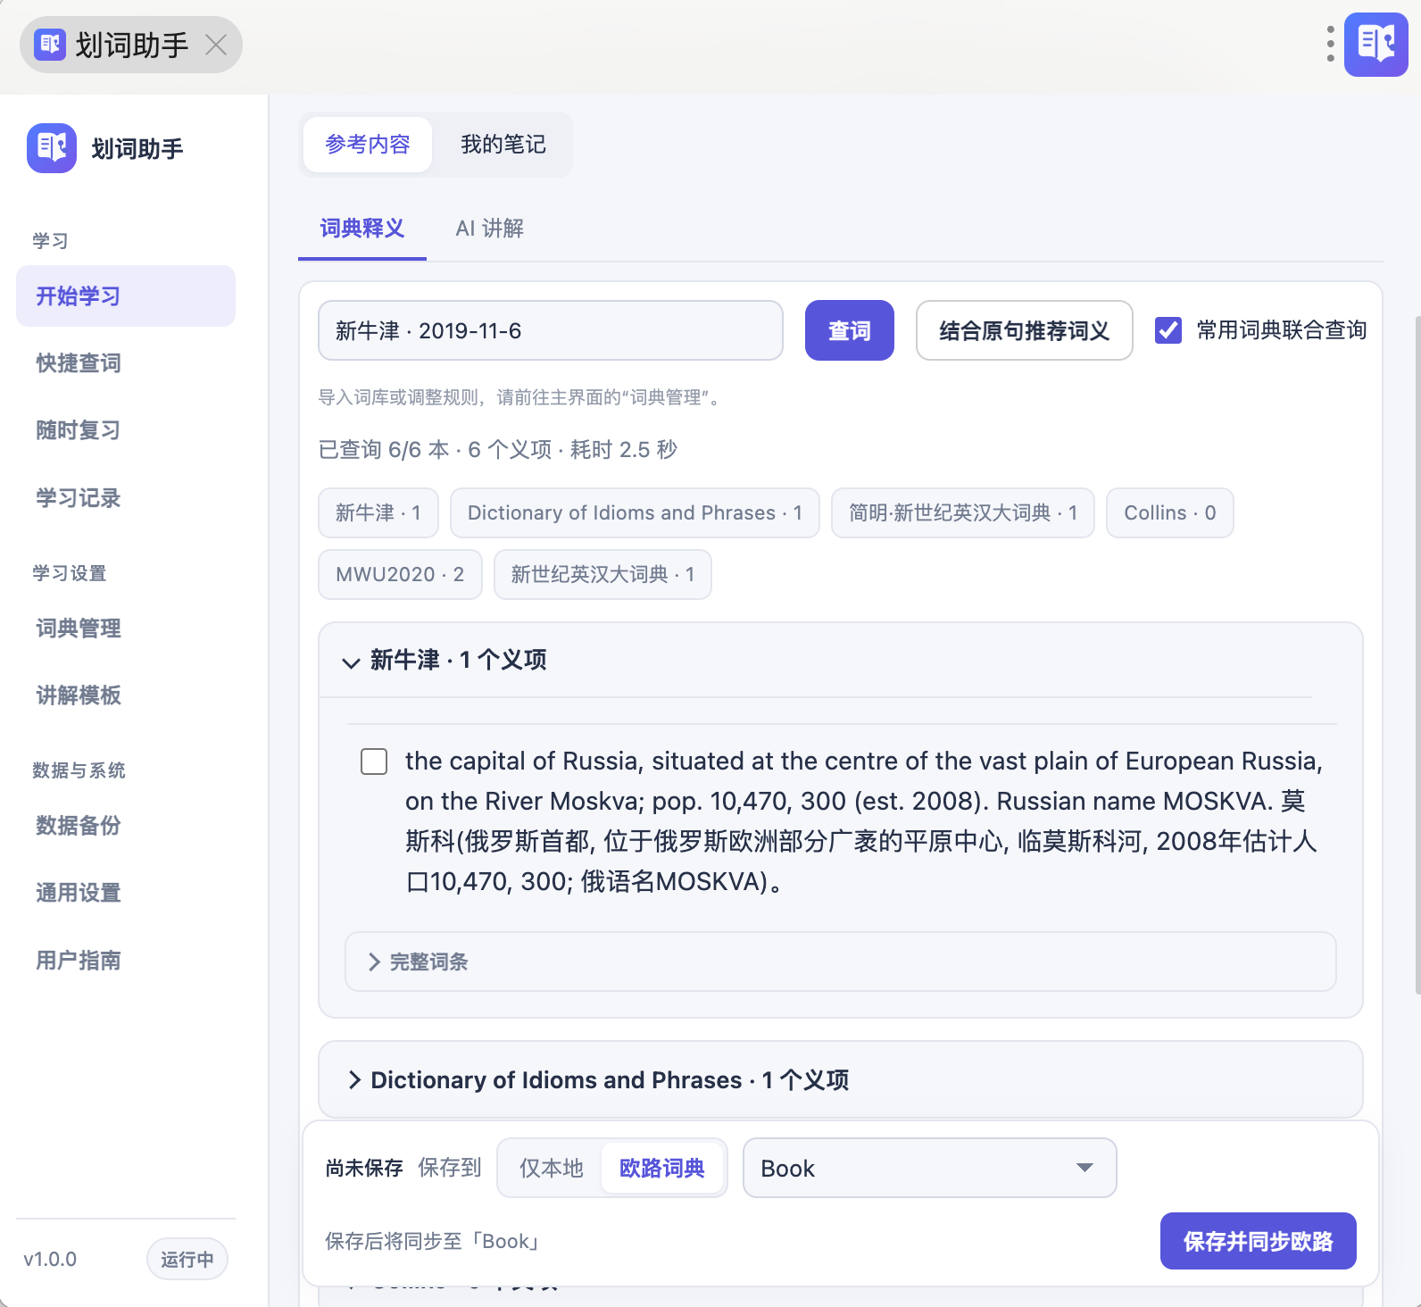
Task: Click the sidebar 划词助手 logo icon
Action: pyautogui.click(x=52, y=148)
